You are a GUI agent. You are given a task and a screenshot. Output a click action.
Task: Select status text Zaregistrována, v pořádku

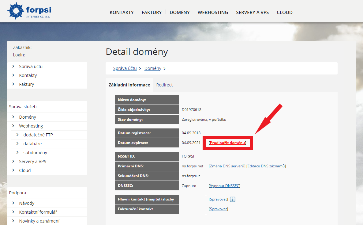pos(204,120)
